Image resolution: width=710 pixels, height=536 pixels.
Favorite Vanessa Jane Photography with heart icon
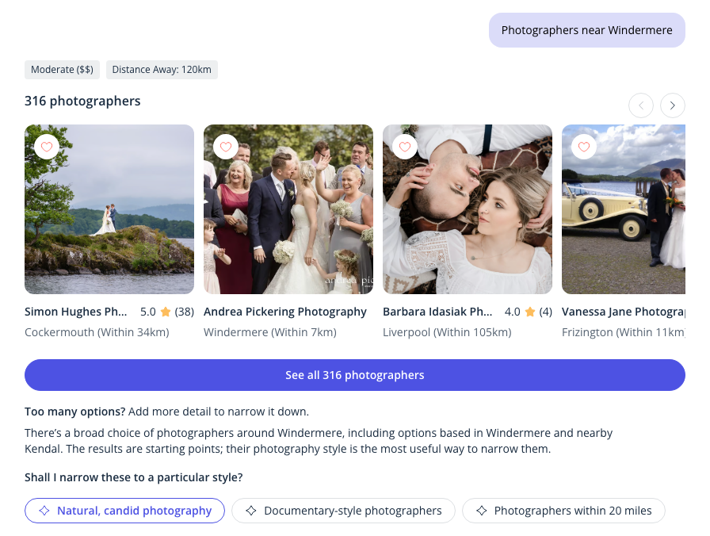584,147
